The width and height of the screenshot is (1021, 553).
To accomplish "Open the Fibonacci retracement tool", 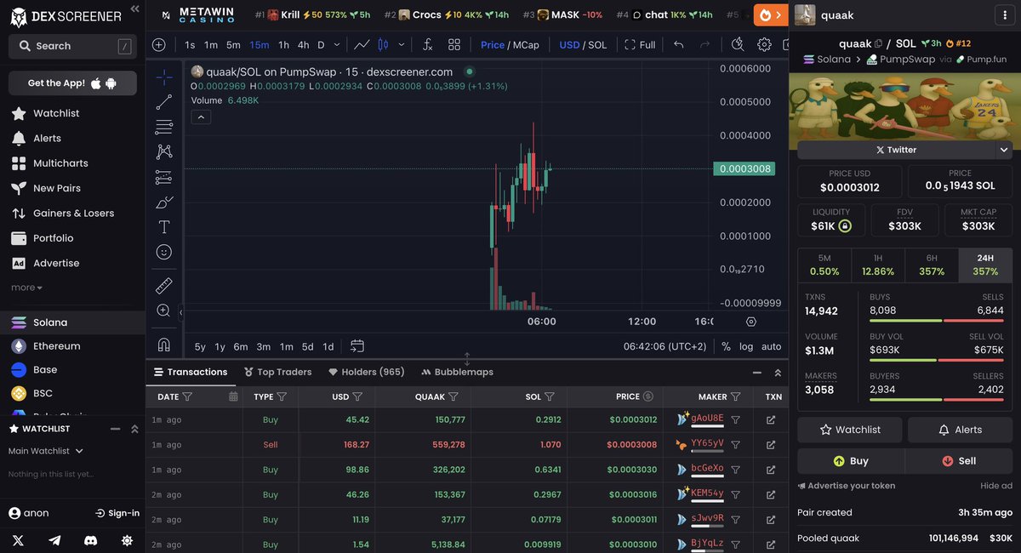I will click(x=164, y=128).
